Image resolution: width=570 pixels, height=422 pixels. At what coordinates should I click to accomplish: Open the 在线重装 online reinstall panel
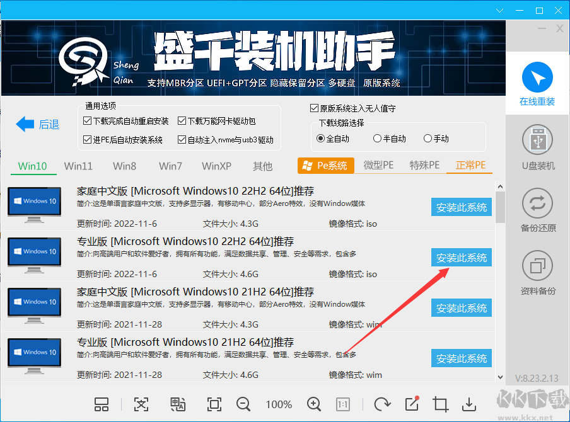pos(537,83)
